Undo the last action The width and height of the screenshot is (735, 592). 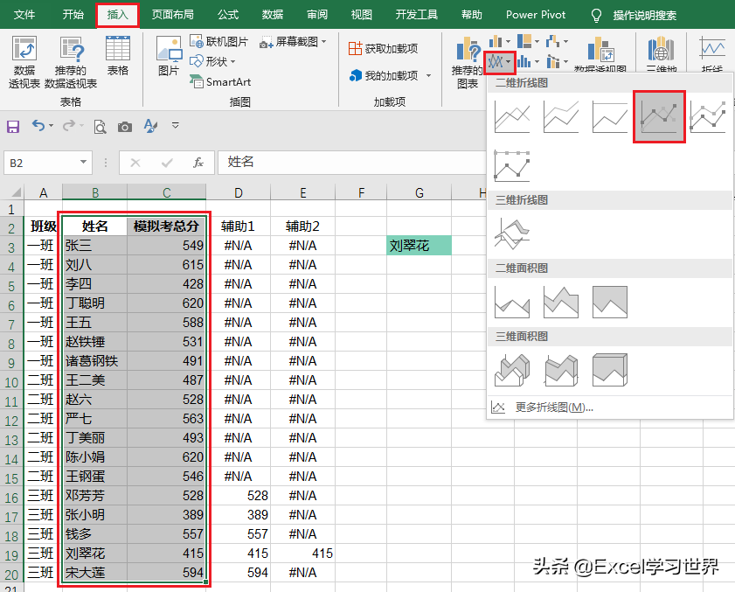tap(38, 126)
